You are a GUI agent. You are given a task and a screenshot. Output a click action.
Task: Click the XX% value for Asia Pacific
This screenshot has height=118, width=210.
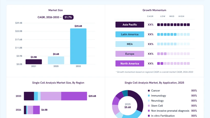click(151, 25)
